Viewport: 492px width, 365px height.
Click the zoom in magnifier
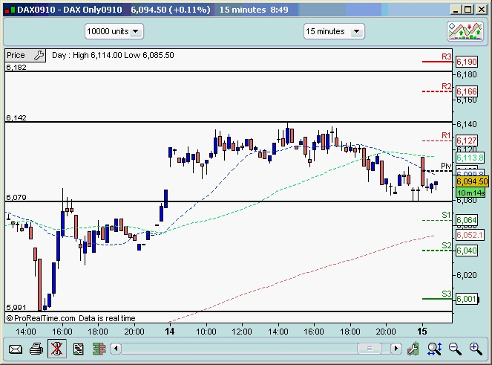click(x=476, y=349)
